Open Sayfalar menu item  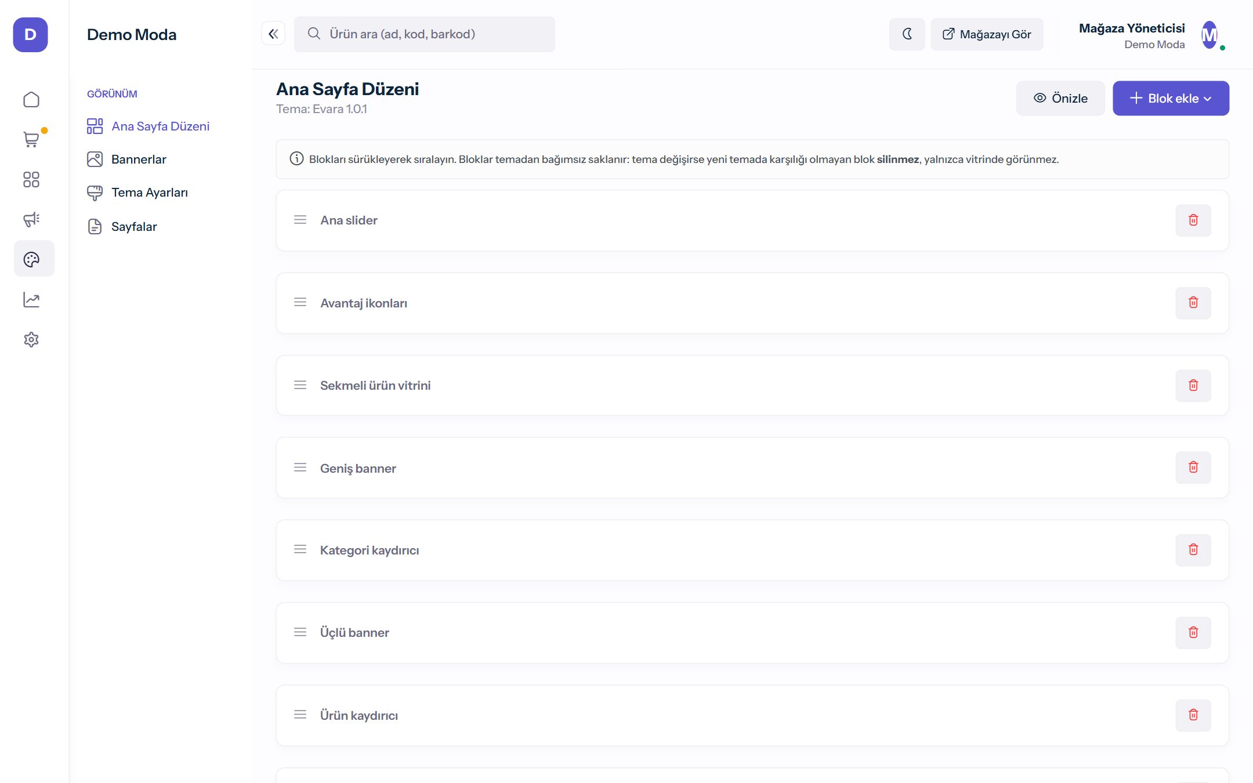coord(122,226)
